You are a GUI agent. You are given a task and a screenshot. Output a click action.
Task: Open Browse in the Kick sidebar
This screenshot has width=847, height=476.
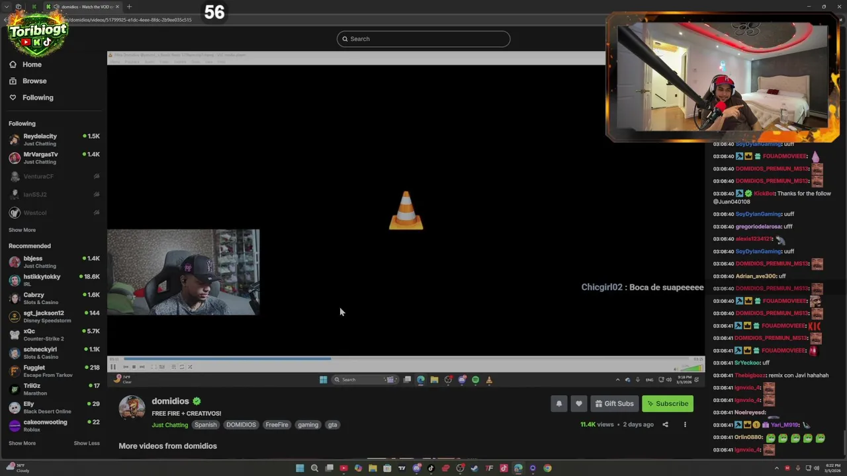[x=28, y=81]
